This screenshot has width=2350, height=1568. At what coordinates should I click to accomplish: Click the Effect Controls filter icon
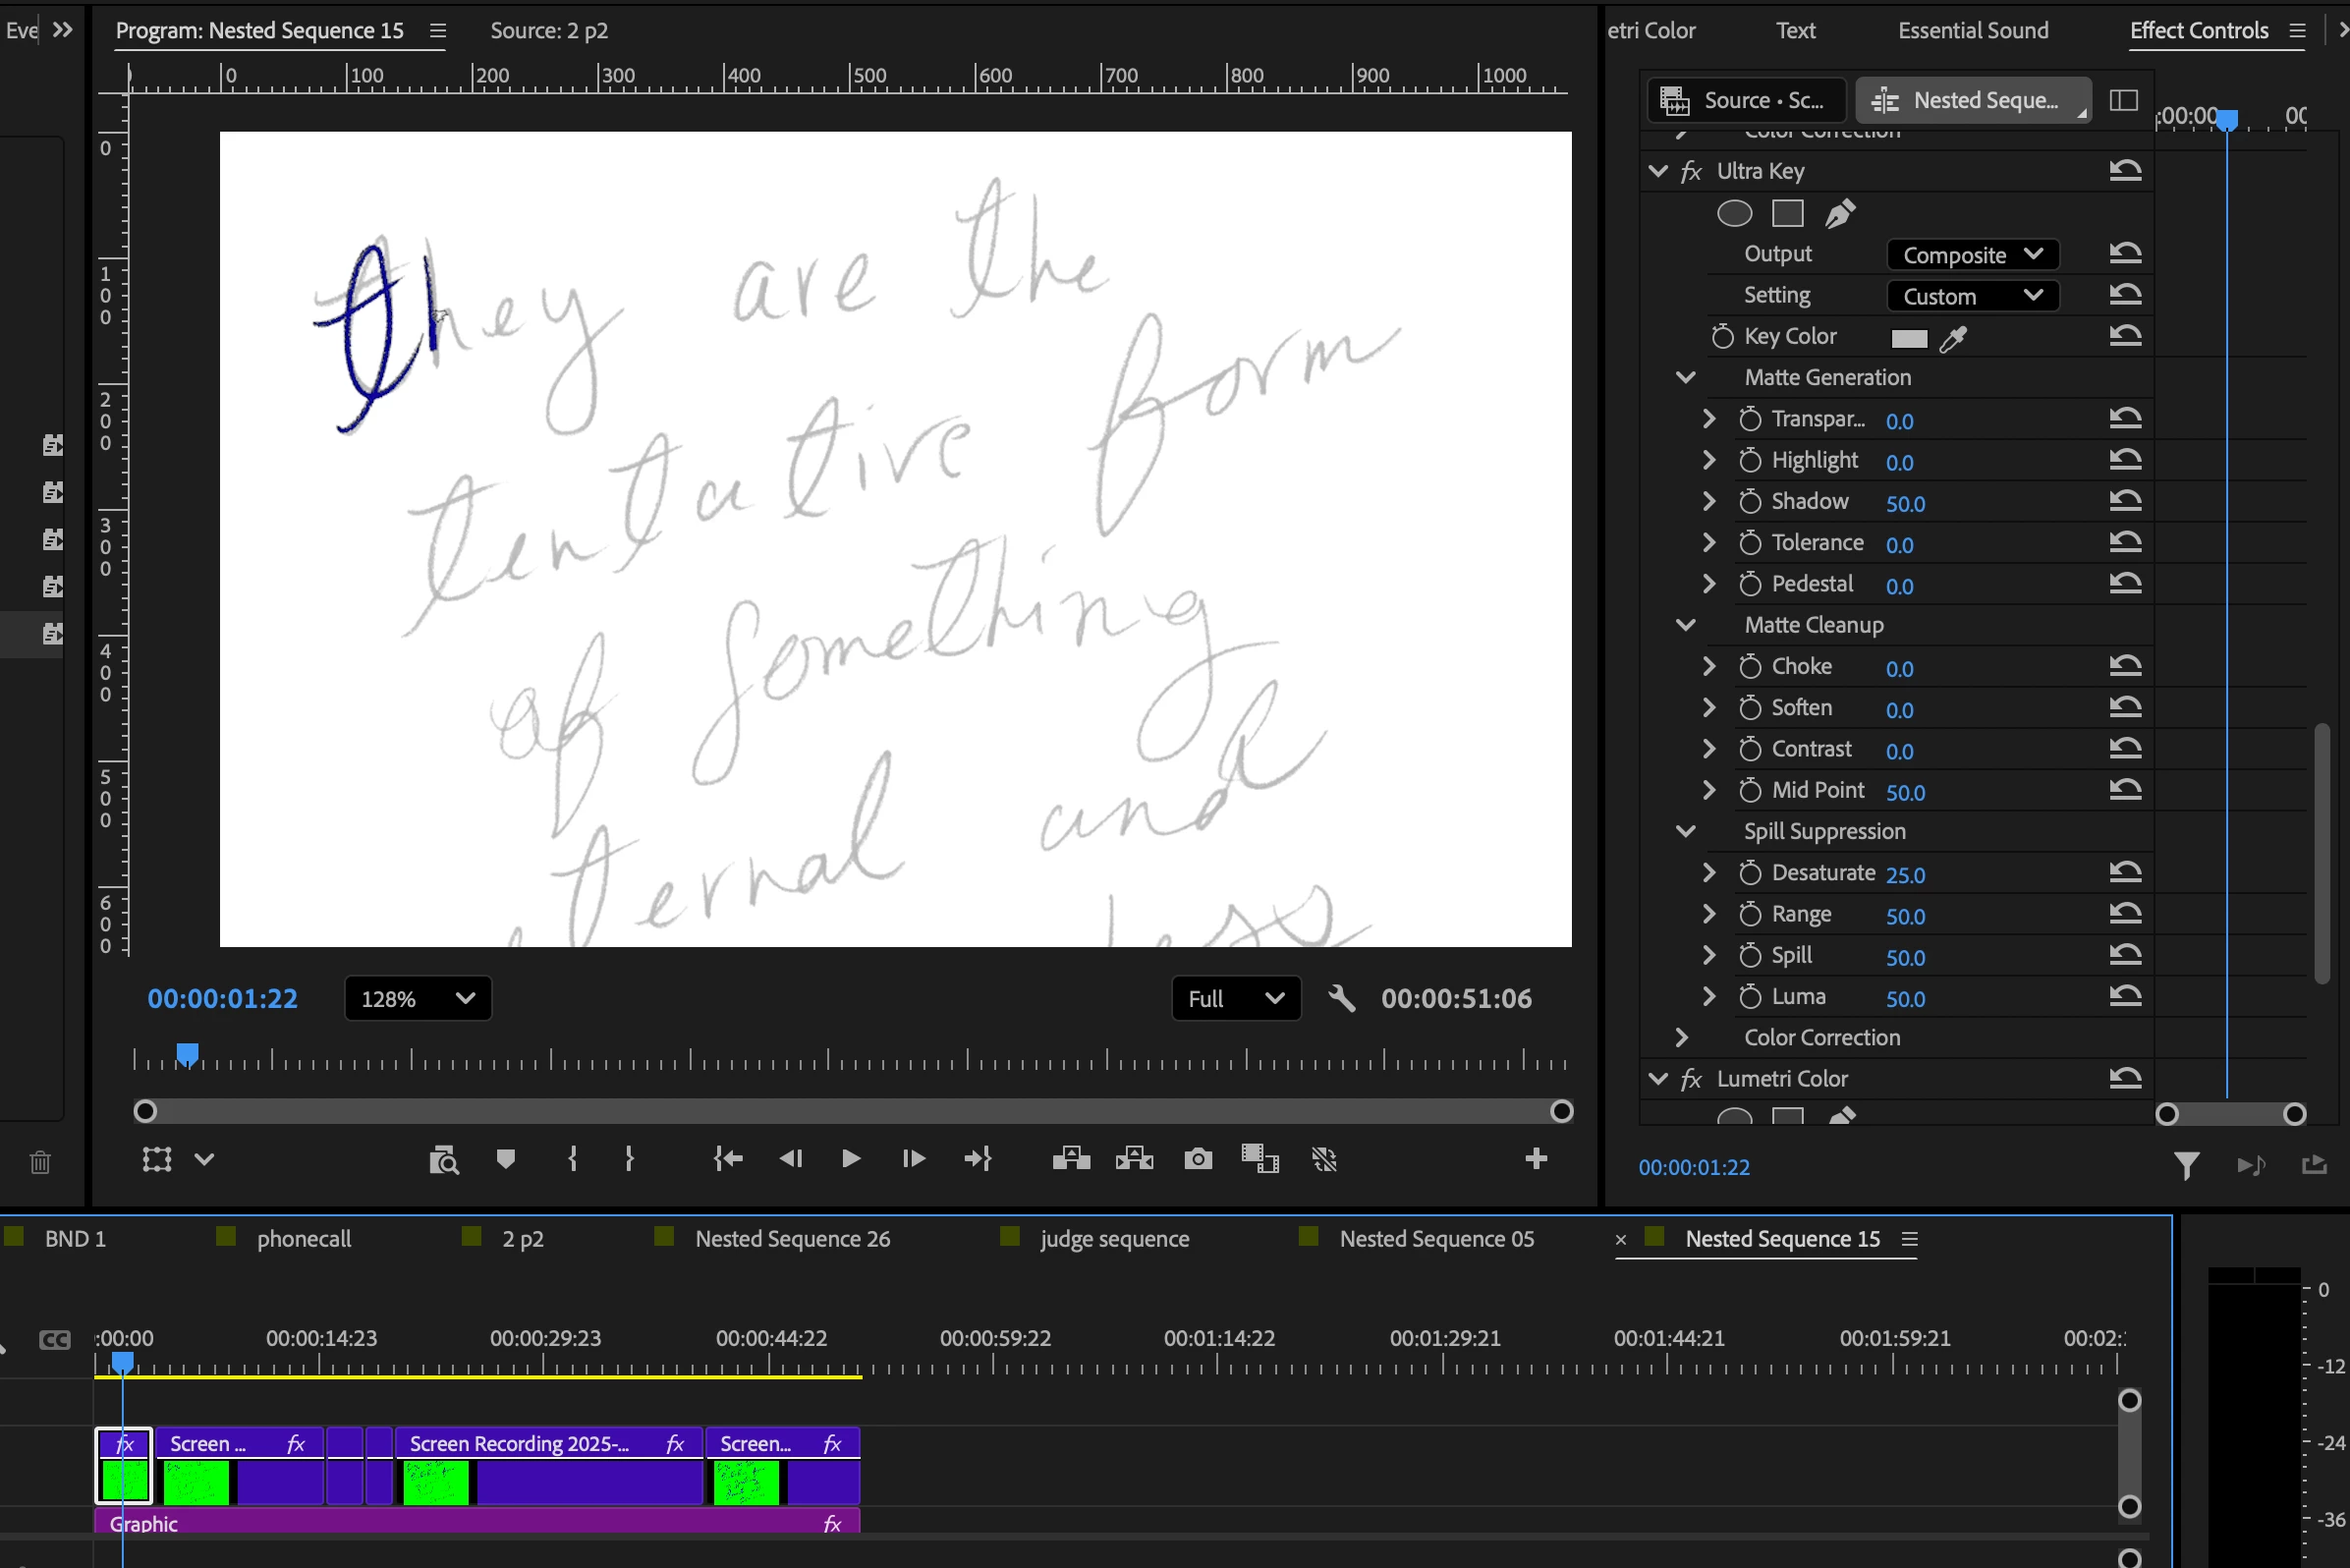click(x=2186, y=1165)
